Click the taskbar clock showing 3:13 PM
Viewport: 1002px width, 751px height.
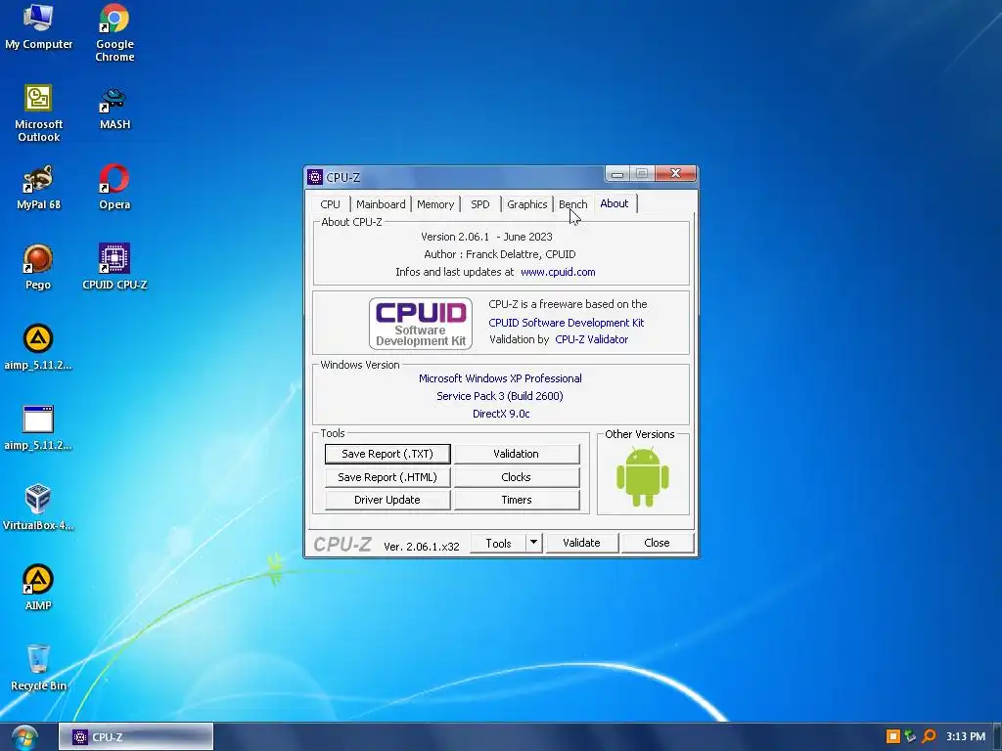coord(966,736)
